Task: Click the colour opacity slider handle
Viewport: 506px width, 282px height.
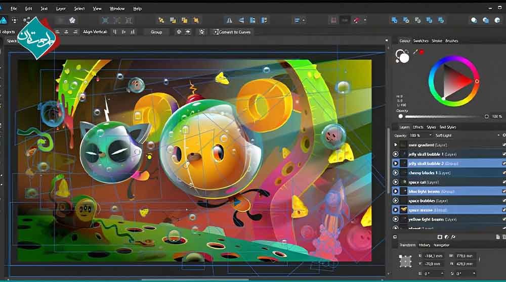Action: pyautogui.click(x=400, y=116)
